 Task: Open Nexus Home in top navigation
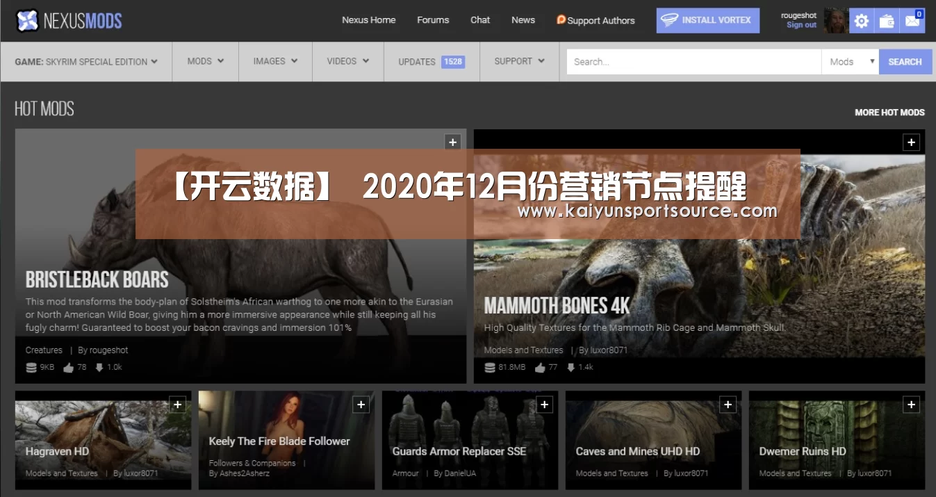pyautogui.click(x=369, y=20)
